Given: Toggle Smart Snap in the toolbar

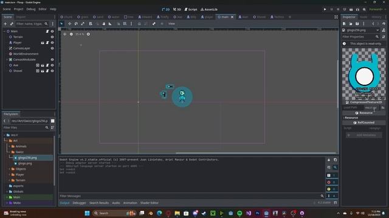Looking at the screenshot, I should tap(119, 24).
